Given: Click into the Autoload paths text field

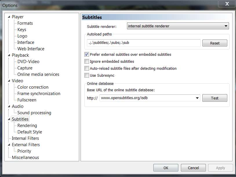Looking at the screenshot, I should click(x=144, y=43).
